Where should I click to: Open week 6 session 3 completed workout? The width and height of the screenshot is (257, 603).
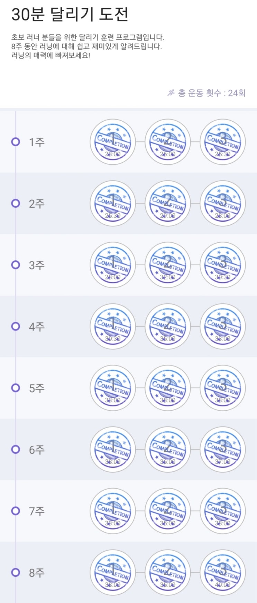(x=223, y=449)
